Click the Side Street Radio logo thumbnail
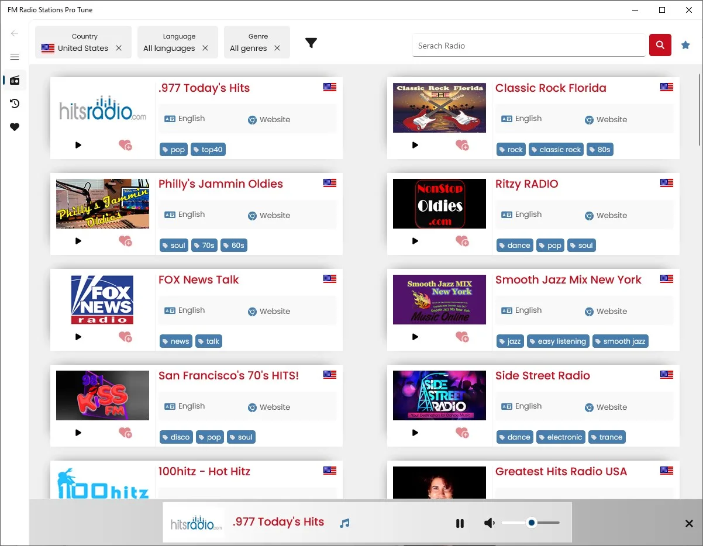Screen dimensions: 703x546 [x=439, y=395]
